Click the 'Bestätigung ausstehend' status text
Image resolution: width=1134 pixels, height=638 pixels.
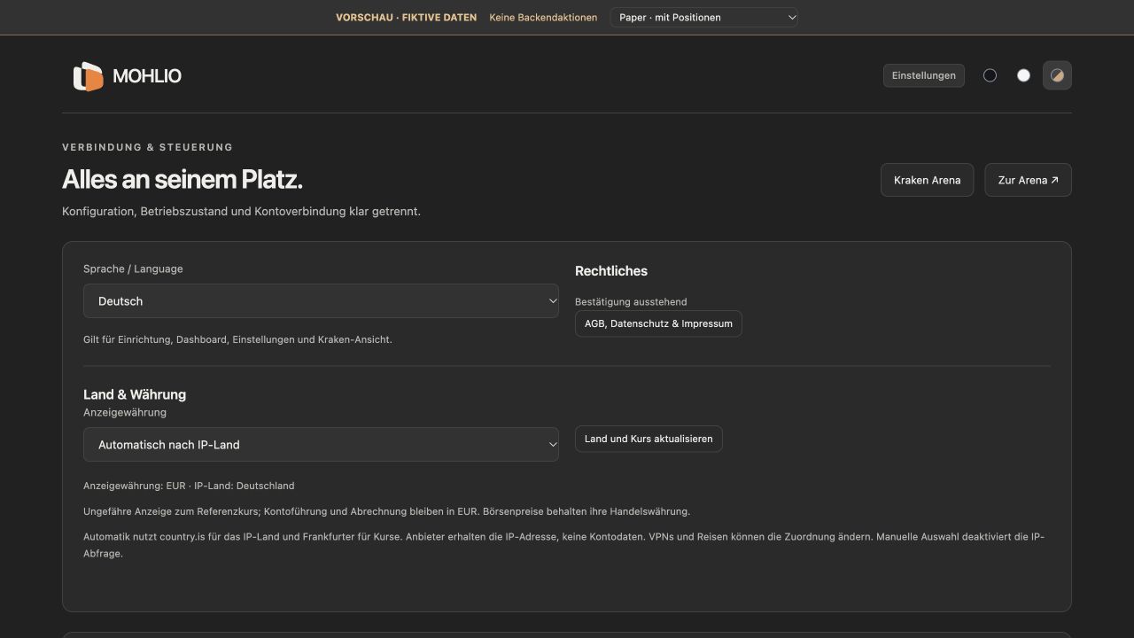point(631,301)
